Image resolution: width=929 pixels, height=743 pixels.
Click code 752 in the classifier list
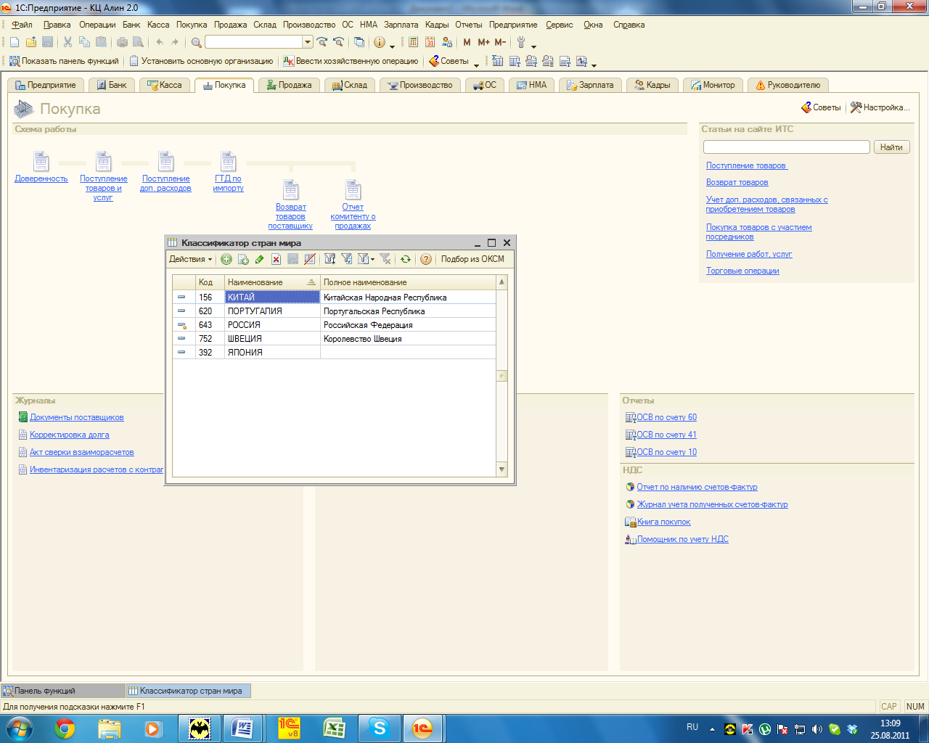(x=210, y=339)
